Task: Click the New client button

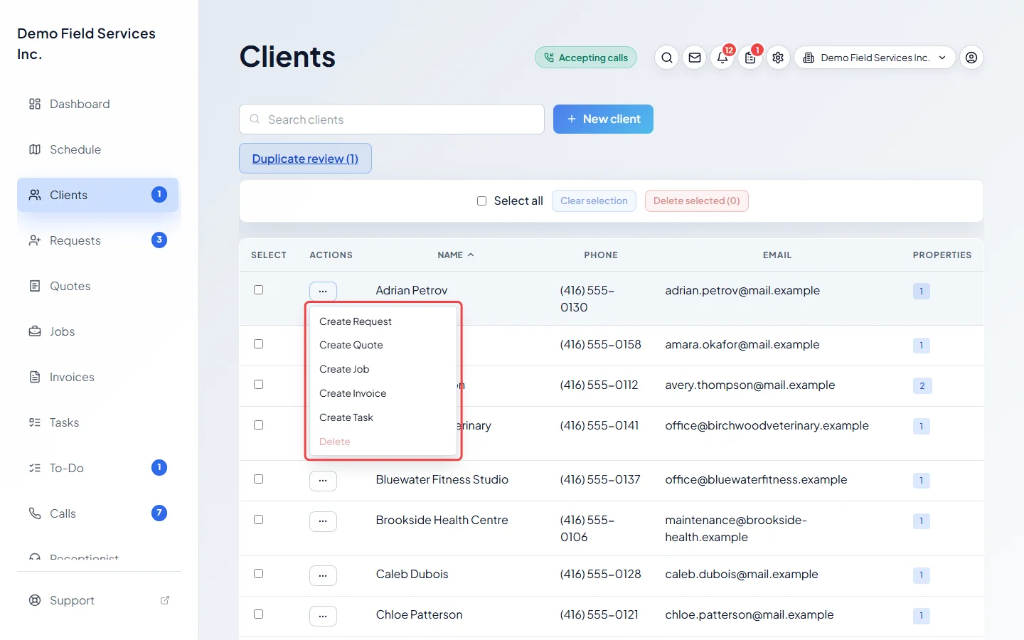Action: (603, 119)
